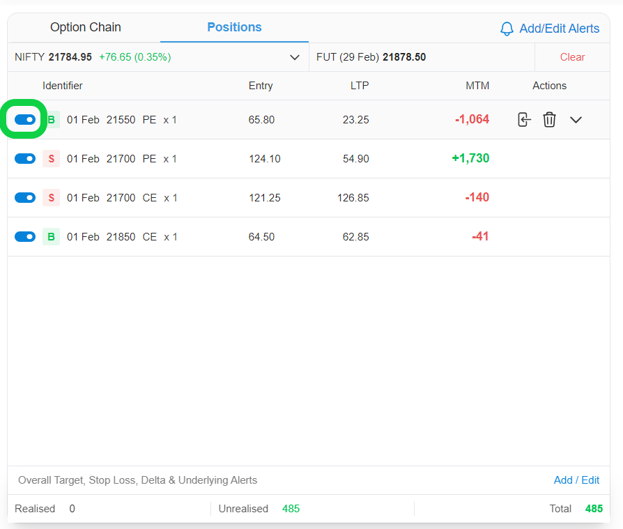Click NIFTY change +76.65 (0.35%)

135,57
